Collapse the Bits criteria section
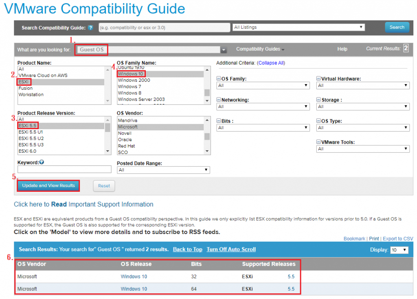This screenshot has height=299, width=417. (219, 121)
